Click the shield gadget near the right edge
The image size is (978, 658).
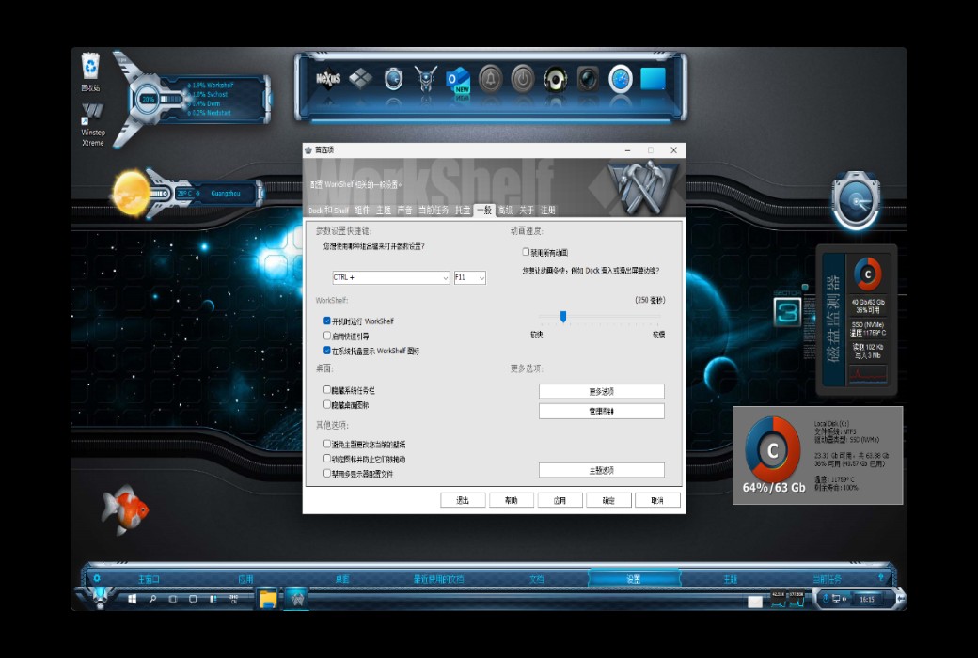click(x=855, y=199)
